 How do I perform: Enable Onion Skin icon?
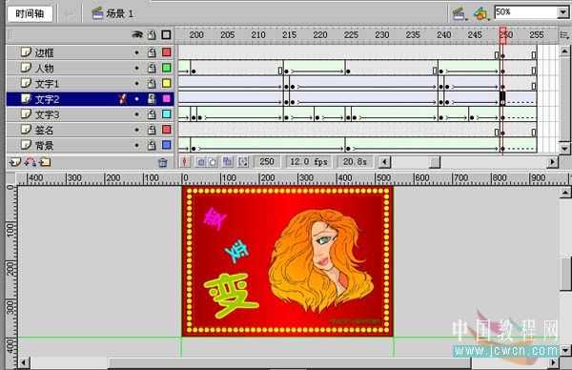200,162
